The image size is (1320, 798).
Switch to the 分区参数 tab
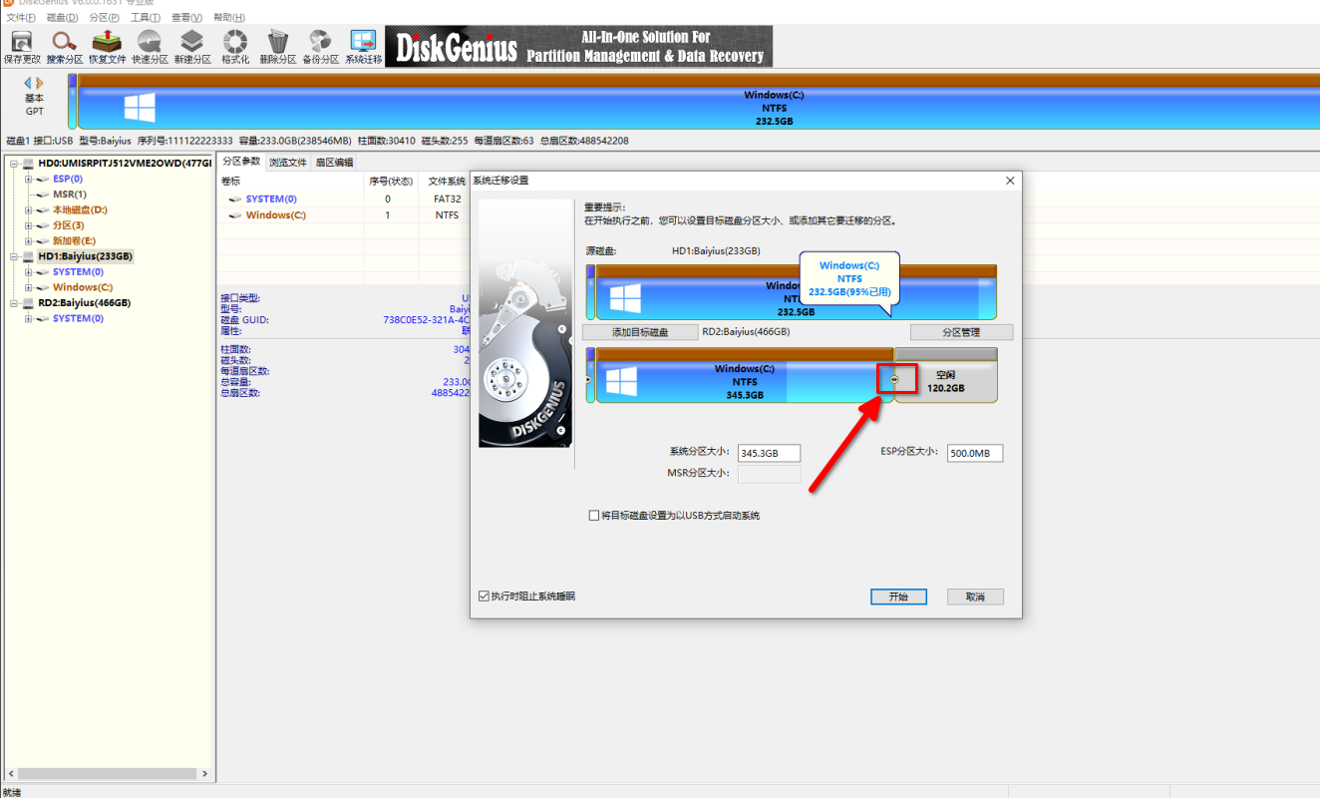(241, 162)
